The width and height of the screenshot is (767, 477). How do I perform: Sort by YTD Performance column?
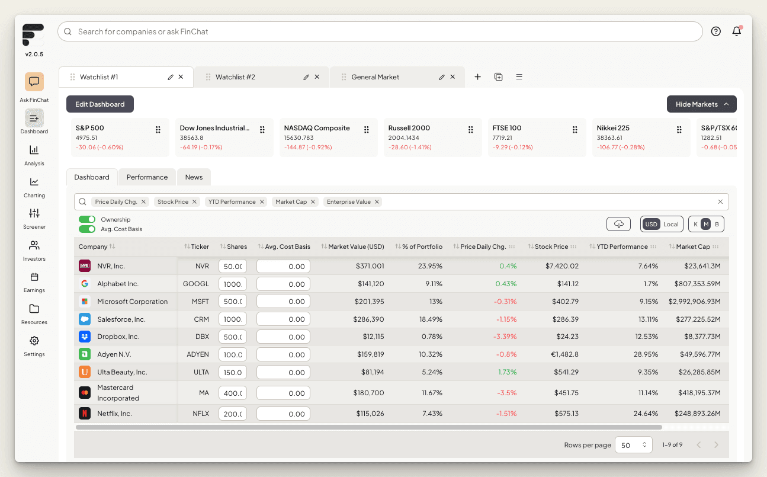618,246
